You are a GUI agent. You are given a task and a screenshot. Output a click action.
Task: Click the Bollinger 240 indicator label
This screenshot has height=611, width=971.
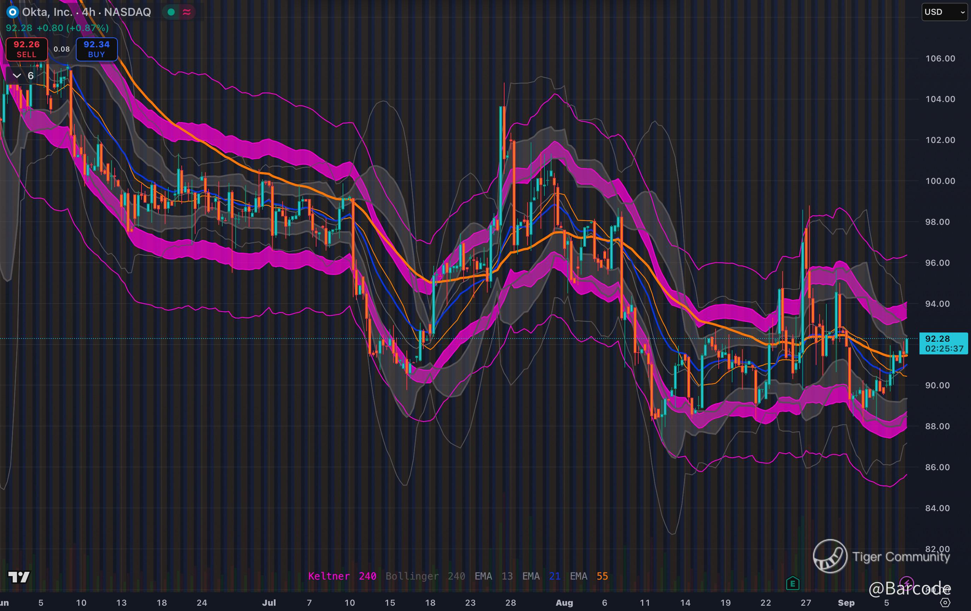click(x=425, y=576)
